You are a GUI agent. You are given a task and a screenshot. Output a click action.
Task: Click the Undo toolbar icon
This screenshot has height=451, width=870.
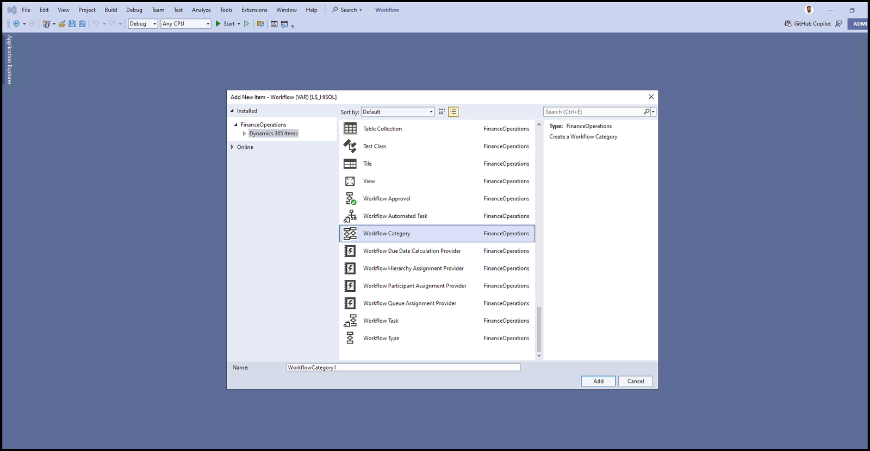tap(96, 23)
